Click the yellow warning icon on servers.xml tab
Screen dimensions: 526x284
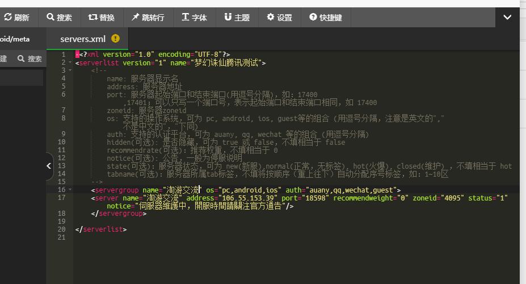[116, 39]
